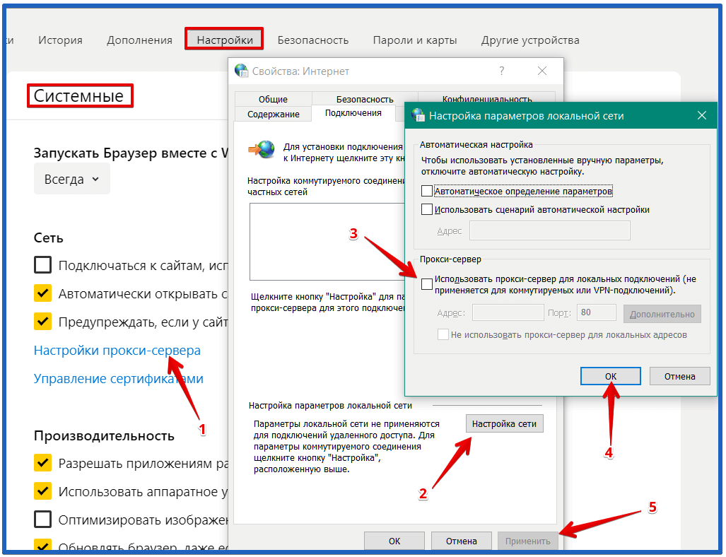Click the globe icon in LAN settings title
This screenshot has width=726, height=557.
418,115
